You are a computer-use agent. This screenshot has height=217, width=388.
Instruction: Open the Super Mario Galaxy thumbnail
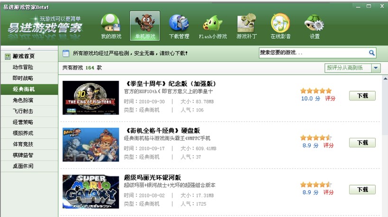(90, 191)
